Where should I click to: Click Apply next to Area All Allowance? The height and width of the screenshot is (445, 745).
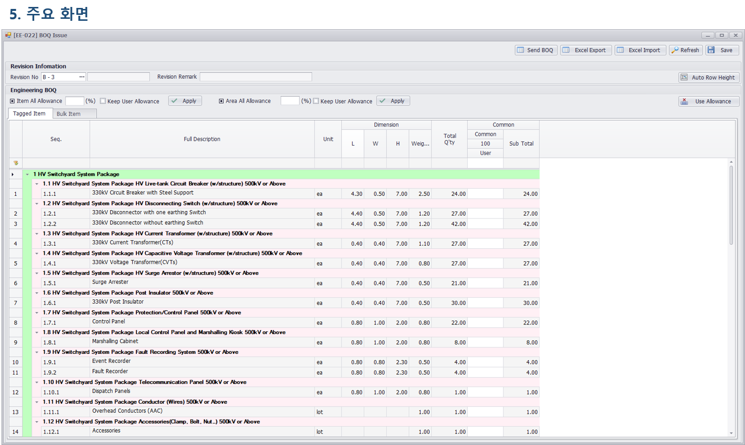coord(393,101)
